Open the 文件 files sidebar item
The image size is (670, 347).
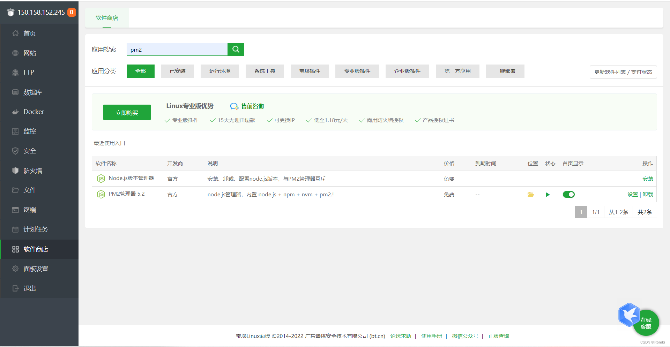[39, 190]
